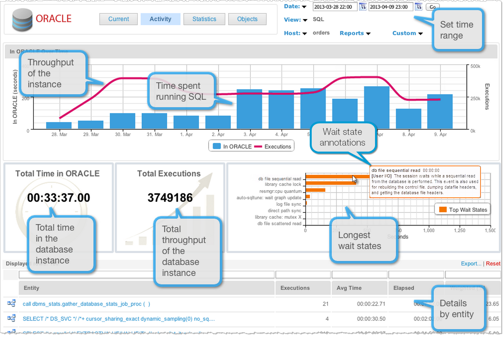The height and width of the screenshot is (337, 504).
Task: Click the resmgr:cpu quantum wait bar
Action: (x=315, y=190)
